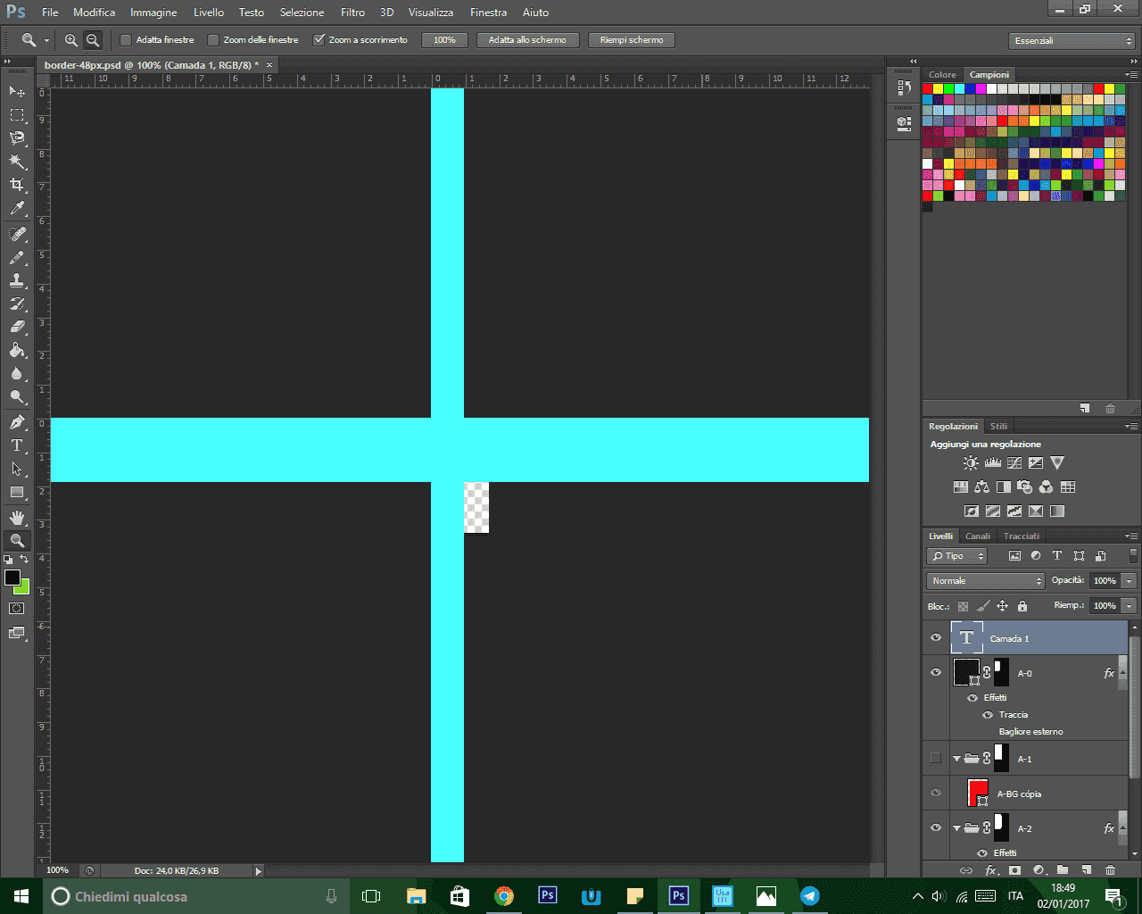The image size is (1142, 914).
Task: Add a Curves adjustment
Action: (1014, 462)
